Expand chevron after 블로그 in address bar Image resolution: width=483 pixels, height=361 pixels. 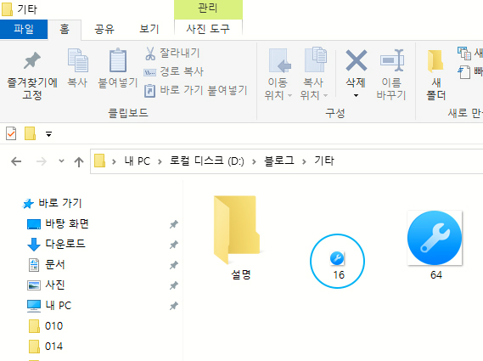(304, 161)
